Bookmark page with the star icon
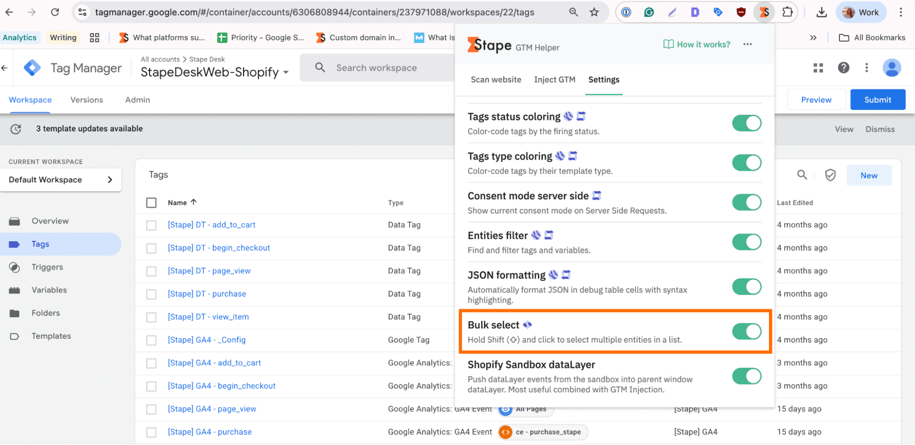The width and height of the screenshot is (915, 445). [x=594, y=12]
